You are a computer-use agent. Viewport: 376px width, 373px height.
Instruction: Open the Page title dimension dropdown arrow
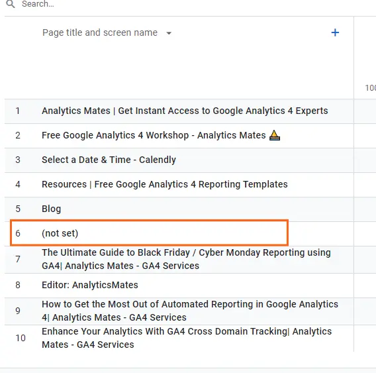coord(169,33)
